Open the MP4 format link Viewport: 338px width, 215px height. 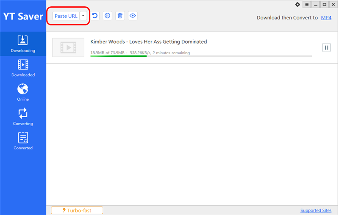tap(326, 18)
